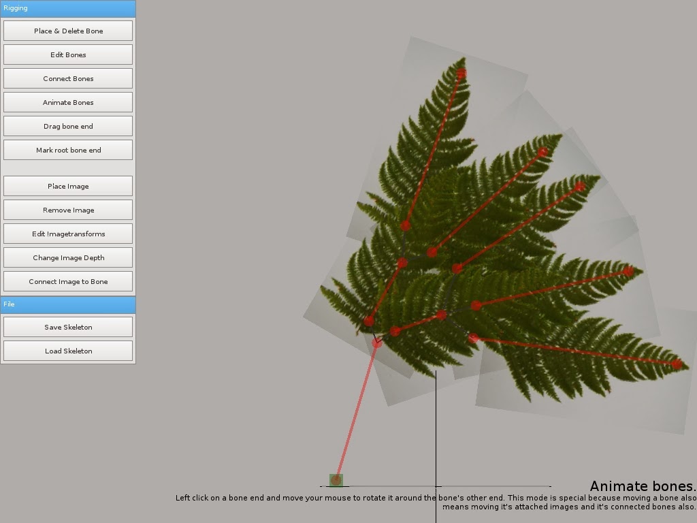Select the Drag bone end tool

(68, 126)
